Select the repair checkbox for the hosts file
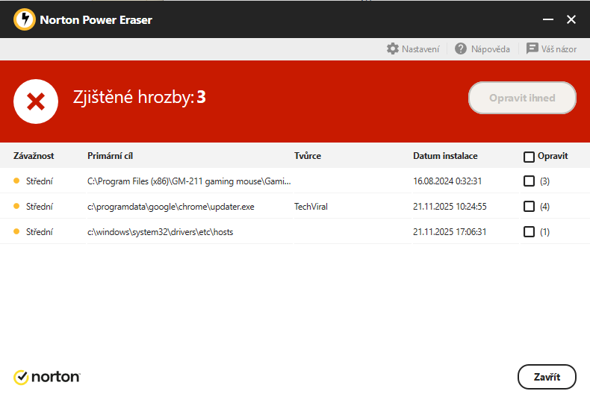590x394 pixels. pyautogui.click(x=529, y=232)
